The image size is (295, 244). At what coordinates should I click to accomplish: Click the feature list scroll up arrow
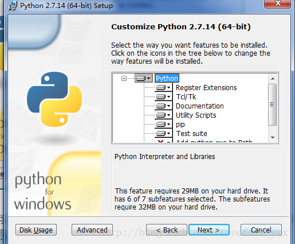pos(273,79)
